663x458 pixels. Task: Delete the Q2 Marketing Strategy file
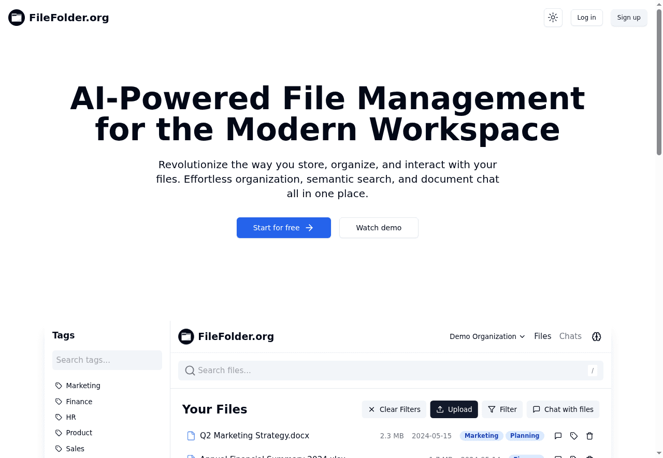coord(589,436)
